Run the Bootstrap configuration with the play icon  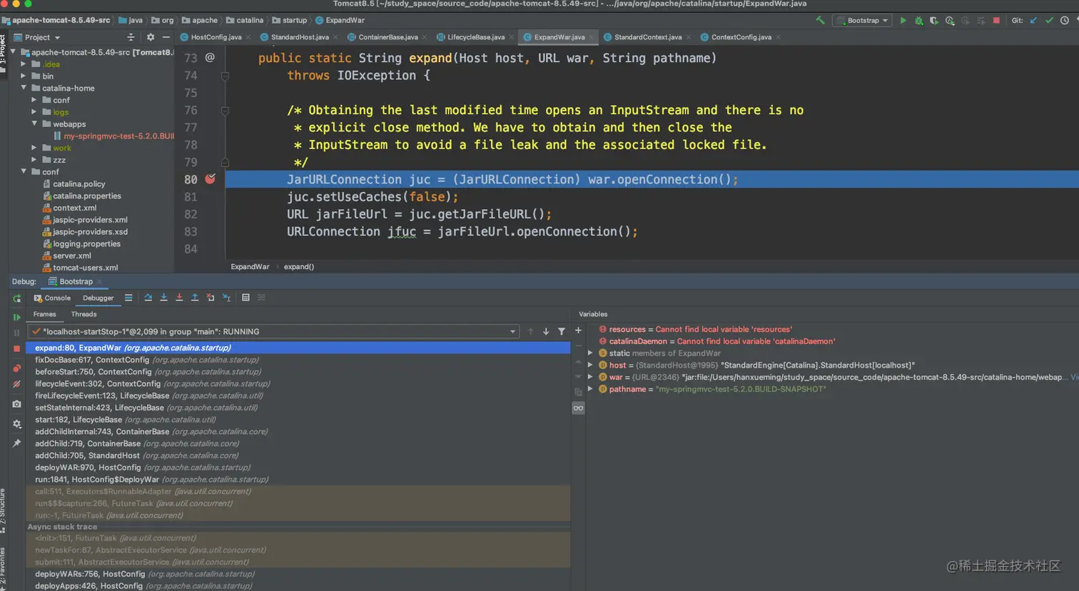(x=903, y=20)
